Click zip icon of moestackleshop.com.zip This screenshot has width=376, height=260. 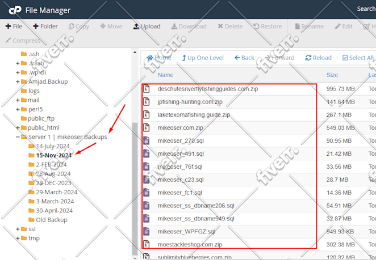[147, 245]
